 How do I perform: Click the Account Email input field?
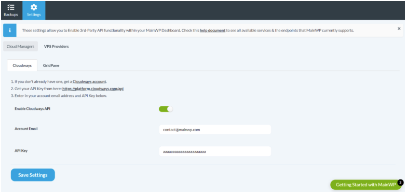tap(215, 130)
